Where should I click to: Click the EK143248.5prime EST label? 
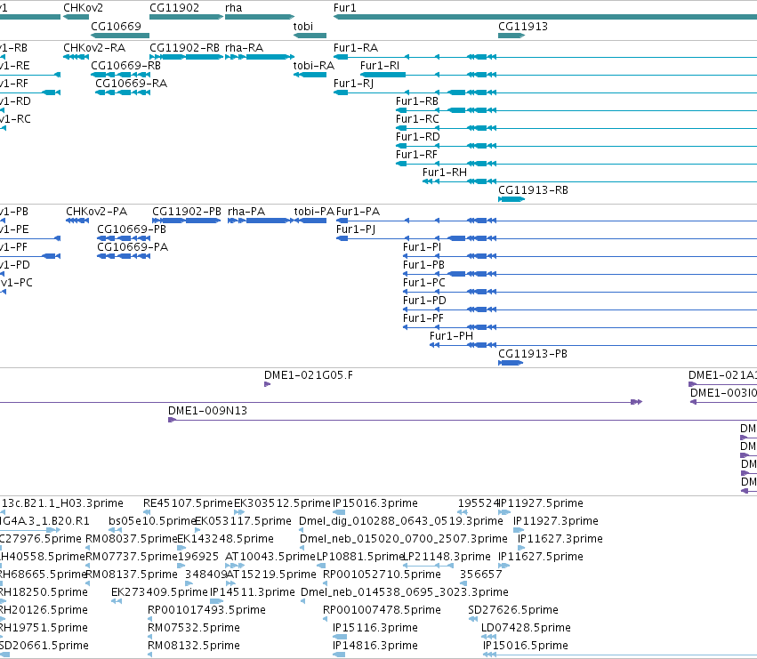(x=225, y=539)
